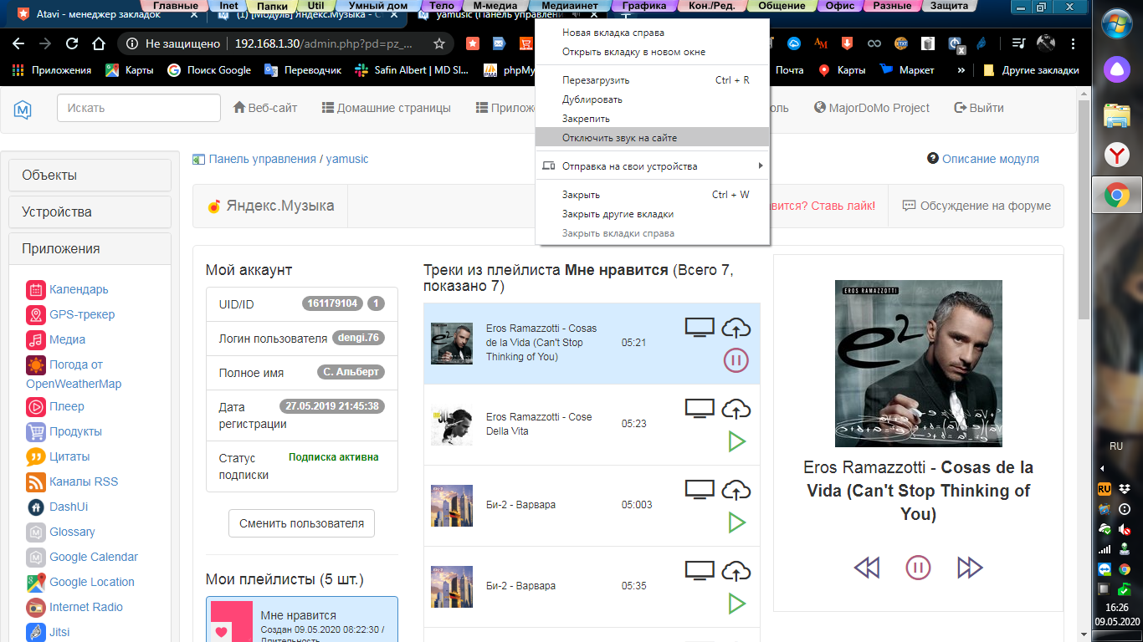Click the Искать search field
1143x642 pixels.
[x=139, y=108]
